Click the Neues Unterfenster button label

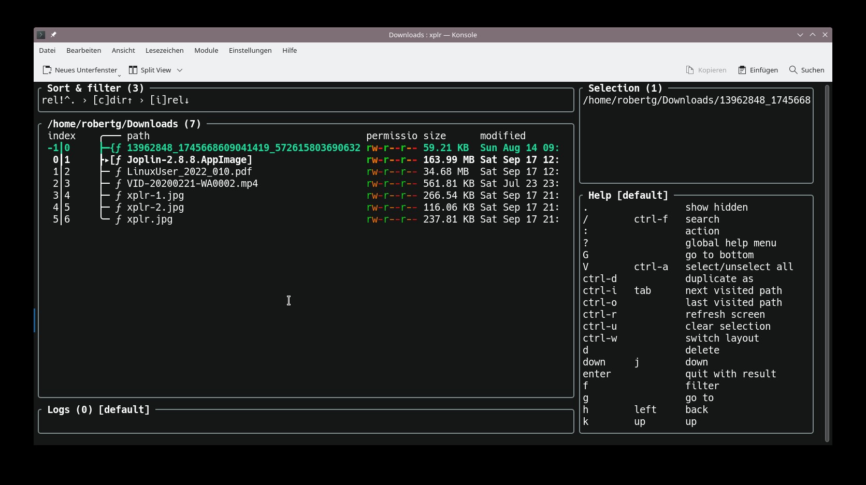pos(86,70)
